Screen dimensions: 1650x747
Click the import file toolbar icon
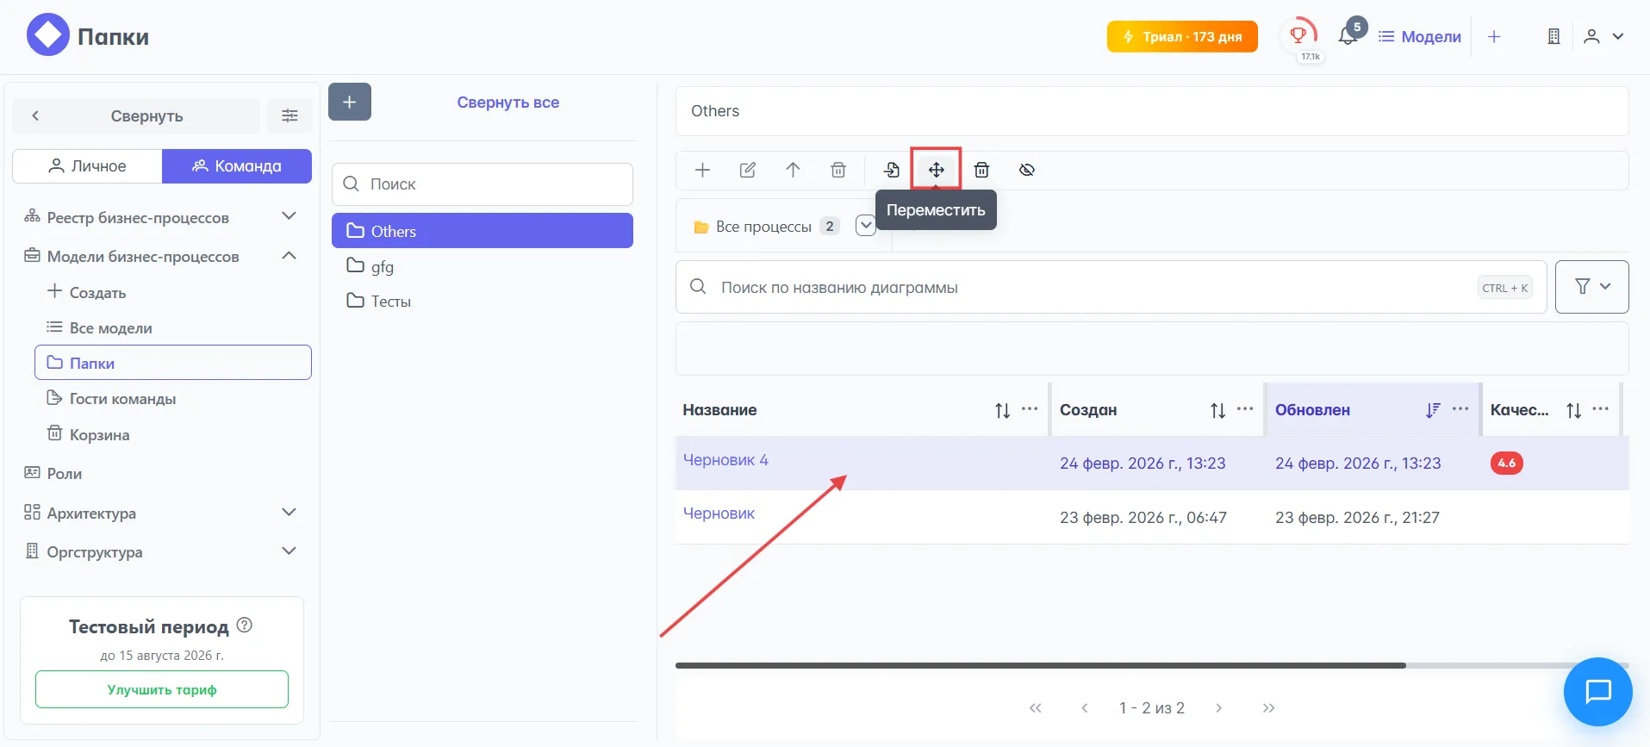pyautogui.click(x=892, y=170)
